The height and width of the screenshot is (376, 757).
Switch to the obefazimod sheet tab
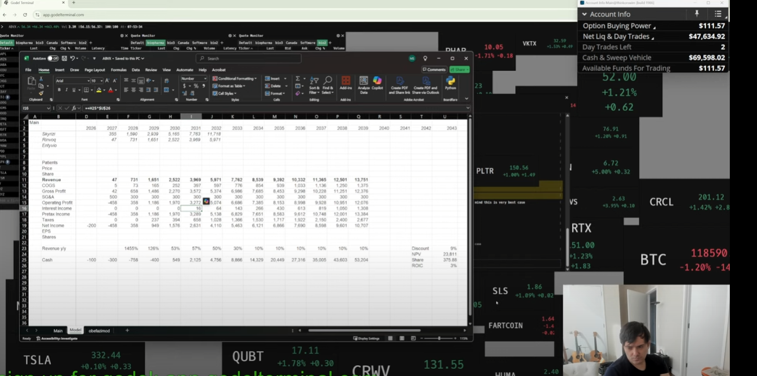pyautogui.click(x=100, y=330)
